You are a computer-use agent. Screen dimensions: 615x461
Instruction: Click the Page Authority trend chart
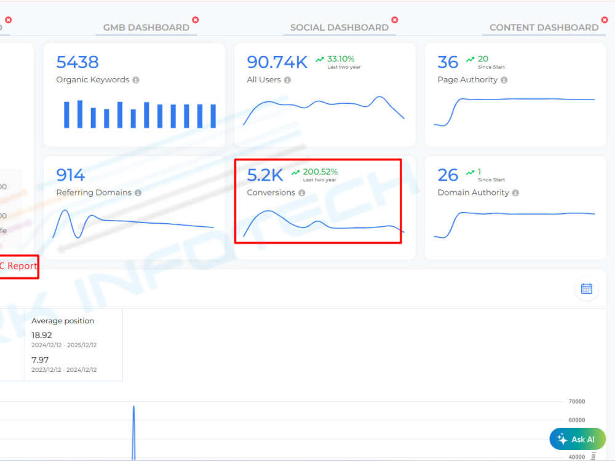(514, 112)
